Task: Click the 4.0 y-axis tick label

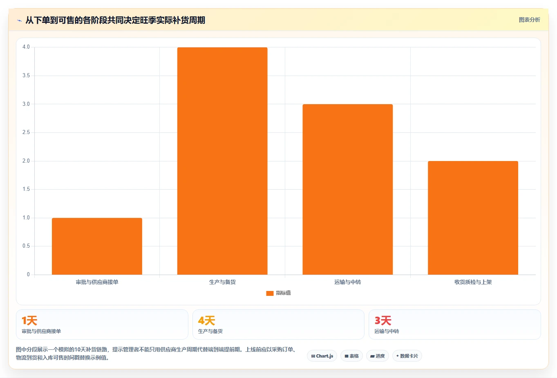Action: (26, 47)
